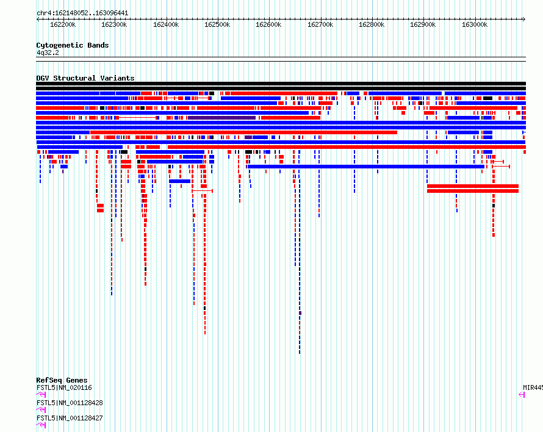Viewport: 543px width, 432px height.
Task: Open the RefSeq Genes track title
Action: coord(62,380)
